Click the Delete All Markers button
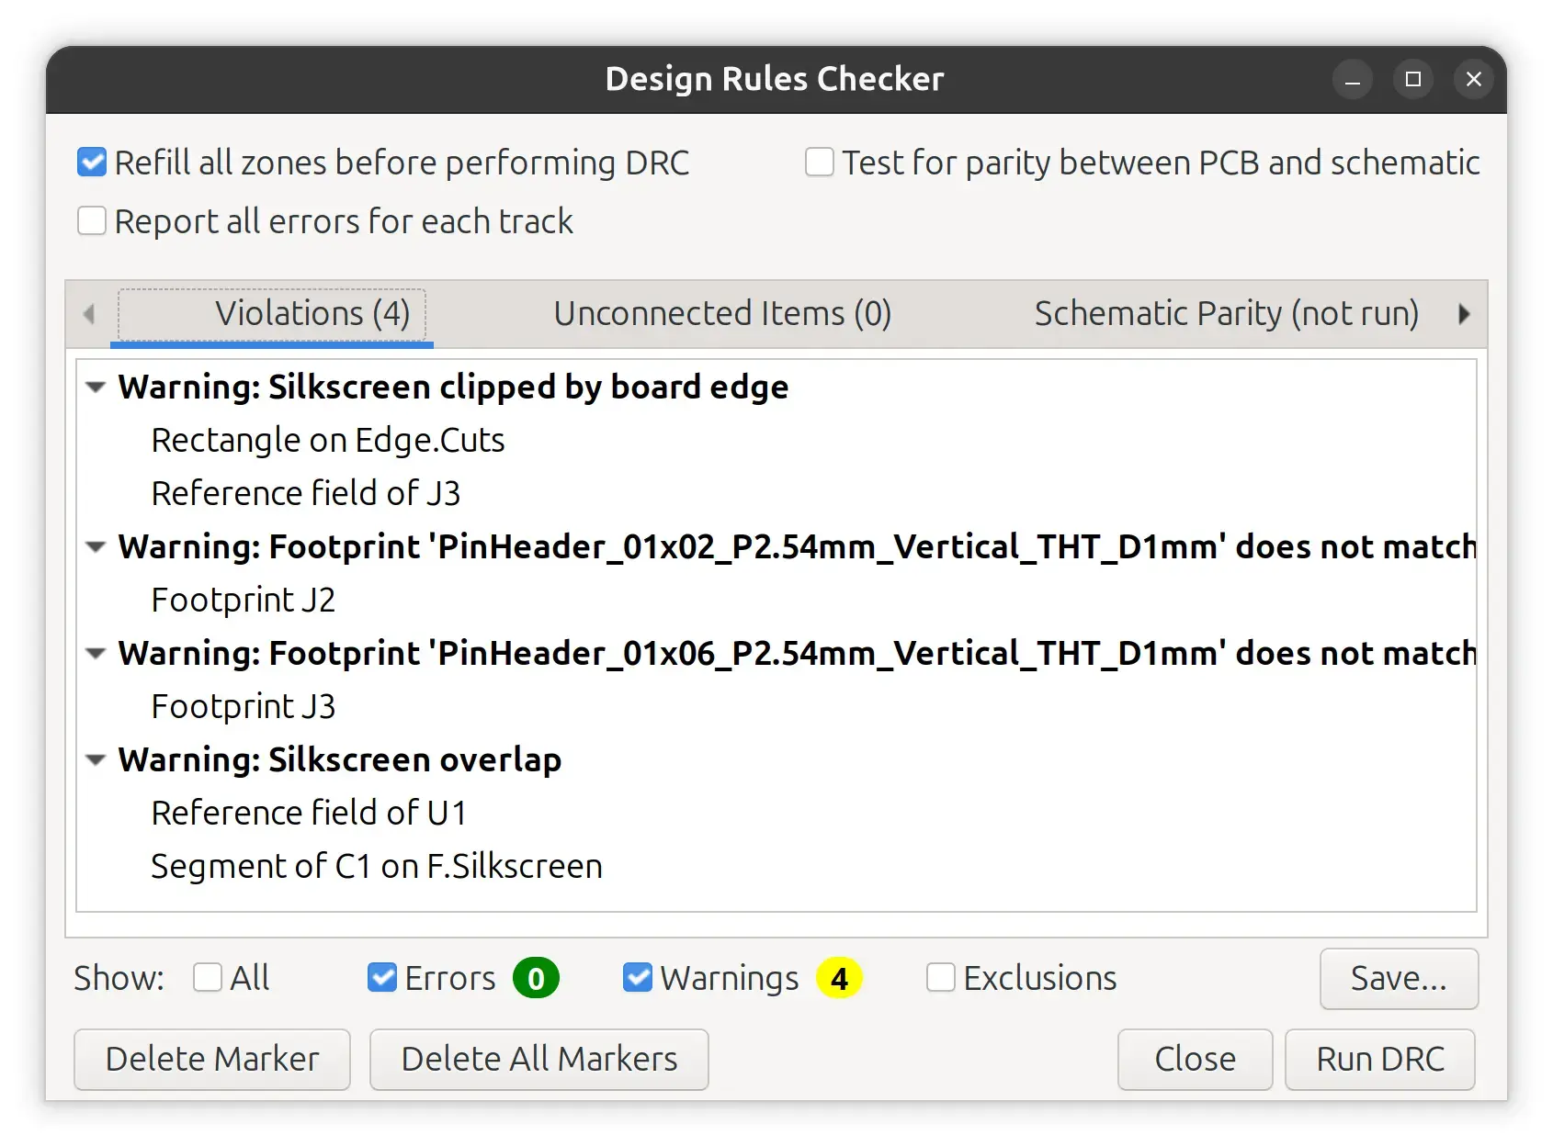Image resolution: width=1553 pixels, height=1146 pixels. (x=538, y=1059)
